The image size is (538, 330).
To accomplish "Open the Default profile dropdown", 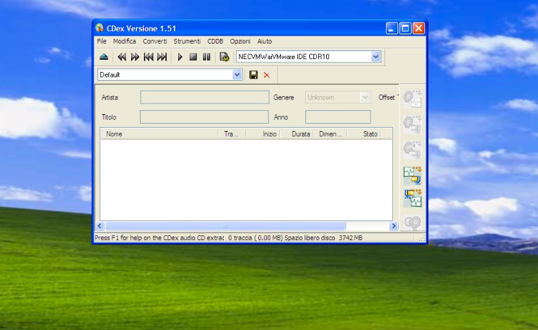I will [237, 75].
